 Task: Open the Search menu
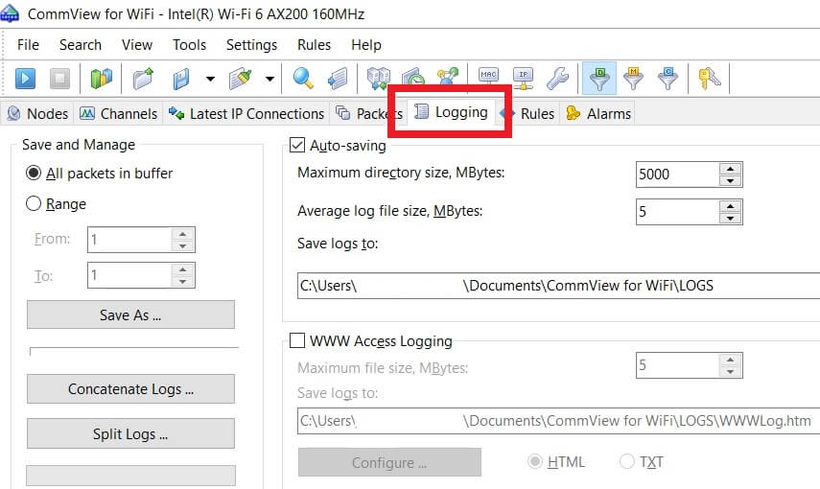coord(81,45)
